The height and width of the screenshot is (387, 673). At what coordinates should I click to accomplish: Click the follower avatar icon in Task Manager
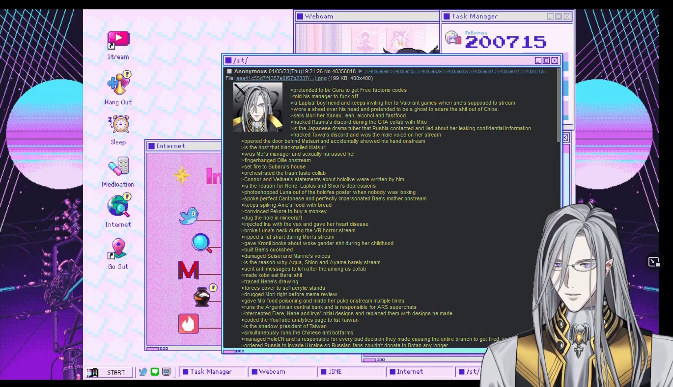[453, 38]
